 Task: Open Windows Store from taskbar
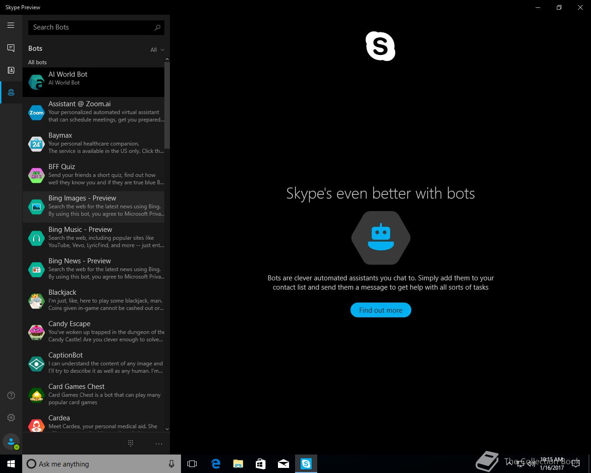261,464
